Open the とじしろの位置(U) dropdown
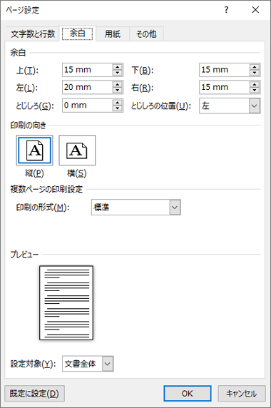This screenshot has width=271, height=408. [x=230, y=106]
